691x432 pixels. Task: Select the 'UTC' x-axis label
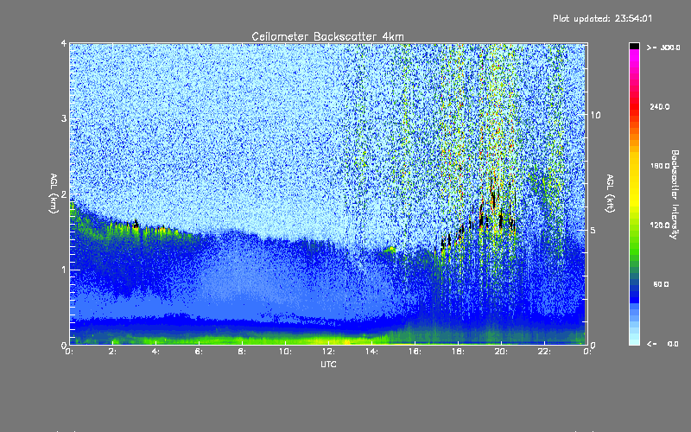[x=328, y=364]
